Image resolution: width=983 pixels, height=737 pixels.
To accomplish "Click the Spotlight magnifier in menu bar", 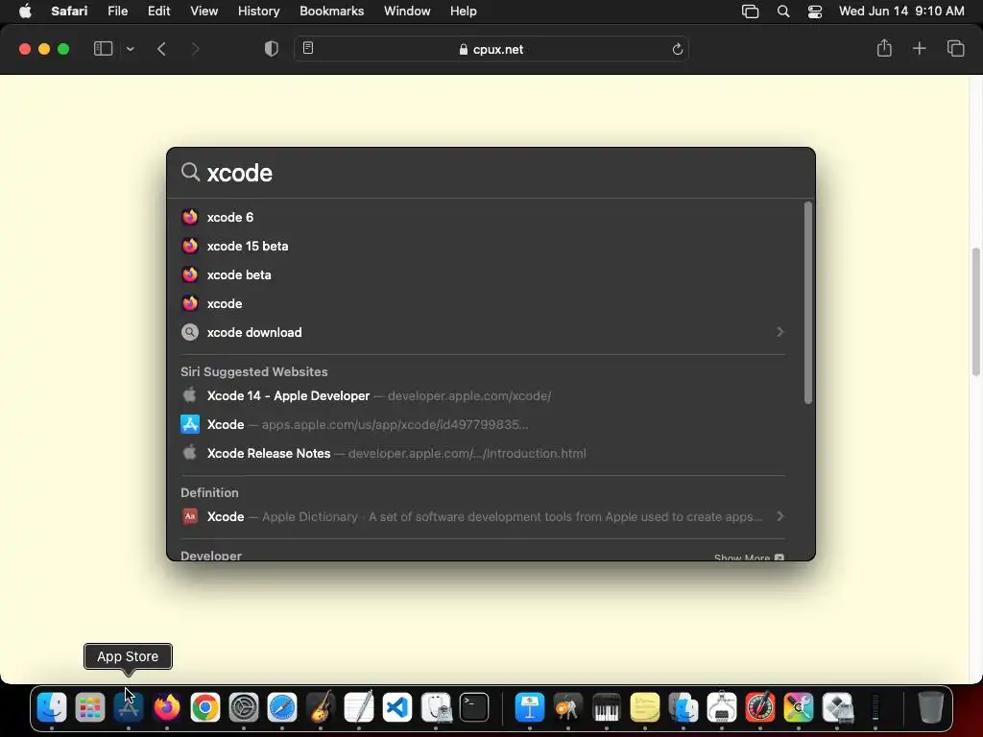I will [783, 12].
